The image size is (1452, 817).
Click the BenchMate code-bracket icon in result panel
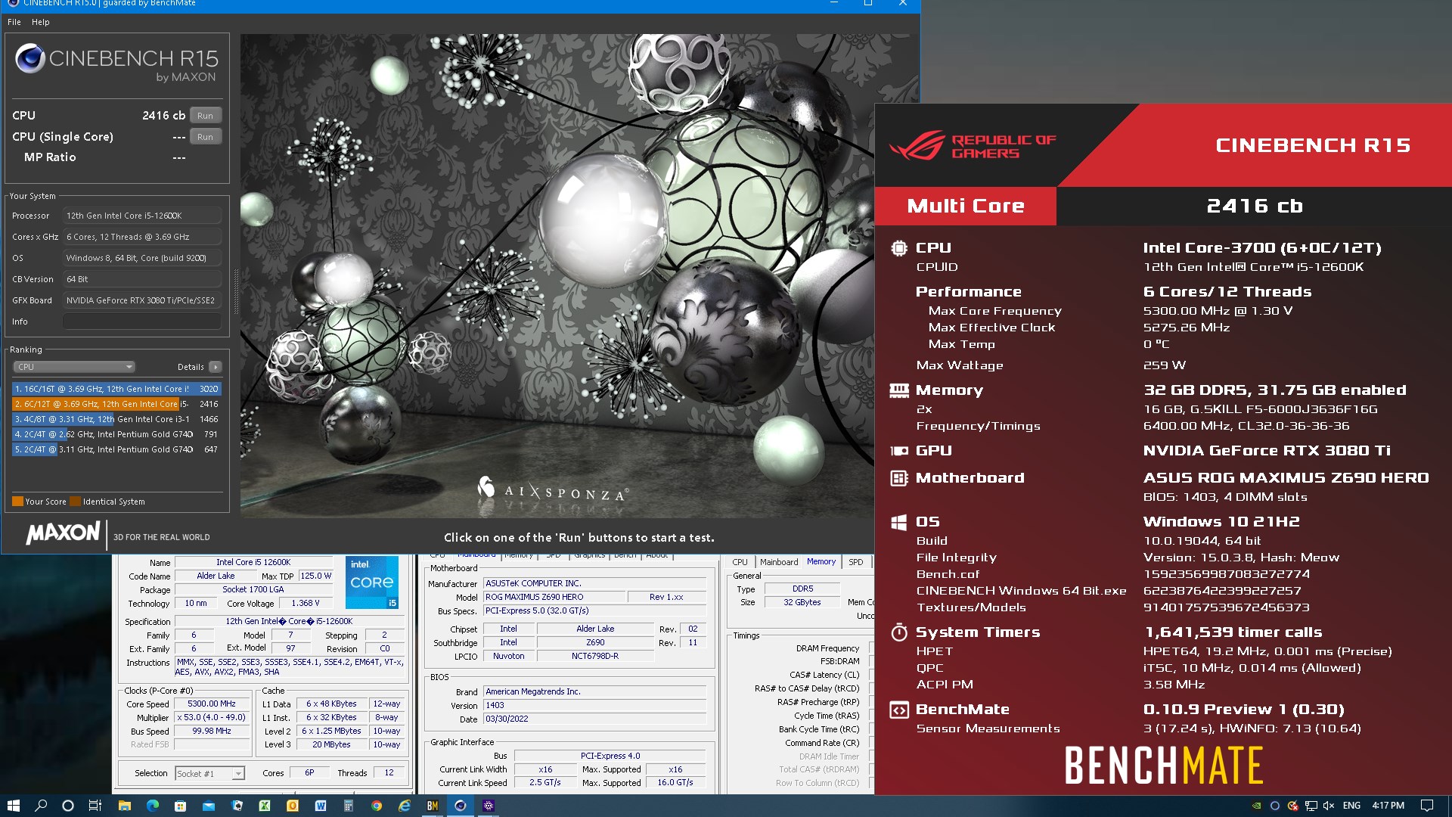tap(898, 710)
